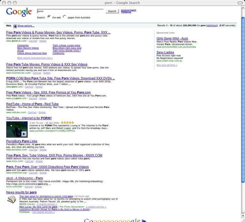
Task: Click the Google logo
Action: pyautogui.click(x=19, y=12)
